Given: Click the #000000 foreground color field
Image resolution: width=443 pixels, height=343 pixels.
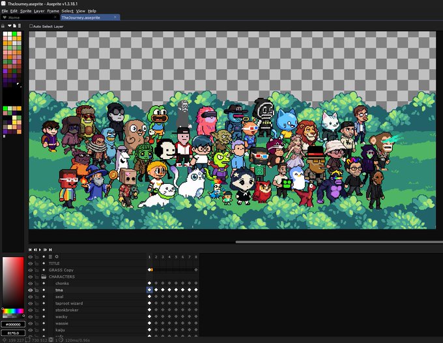Looking at the screenshot, I should [13, 324].
